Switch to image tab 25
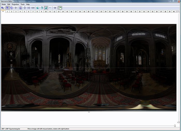The width and height of the screenshot is (181, 131). point(110,12)
